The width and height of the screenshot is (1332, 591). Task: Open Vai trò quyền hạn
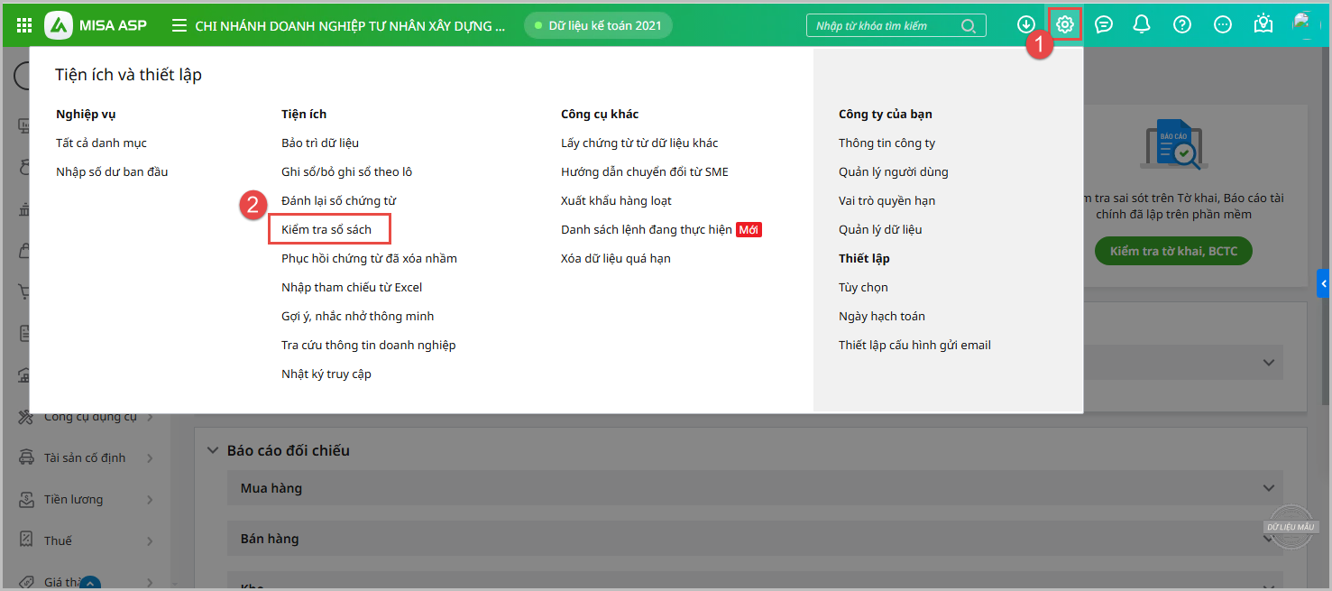(x=886, y=200)
